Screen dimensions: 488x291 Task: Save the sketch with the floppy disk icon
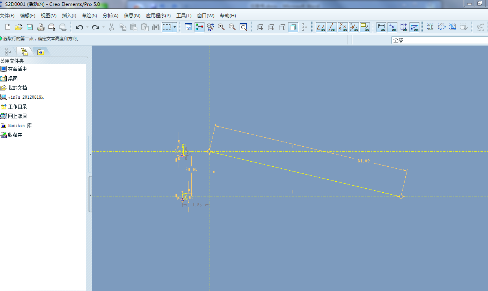click(30, 27)
